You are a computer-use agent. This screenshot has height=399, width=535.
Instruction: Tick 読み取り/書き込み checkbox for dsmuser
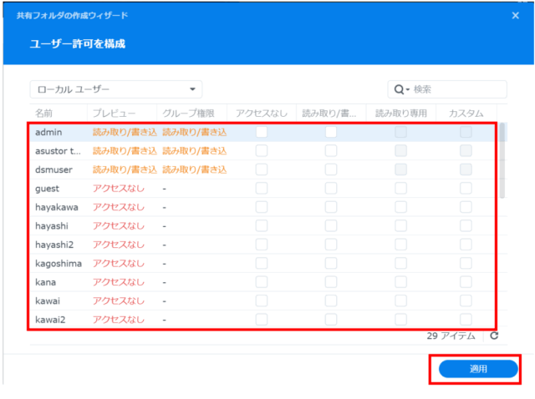pyautogui.click(x=331, y=169)
